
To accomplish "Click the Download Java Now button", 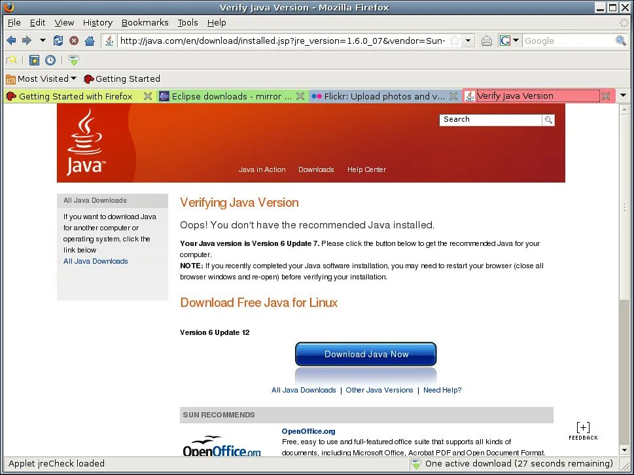I will coord(366,354).
